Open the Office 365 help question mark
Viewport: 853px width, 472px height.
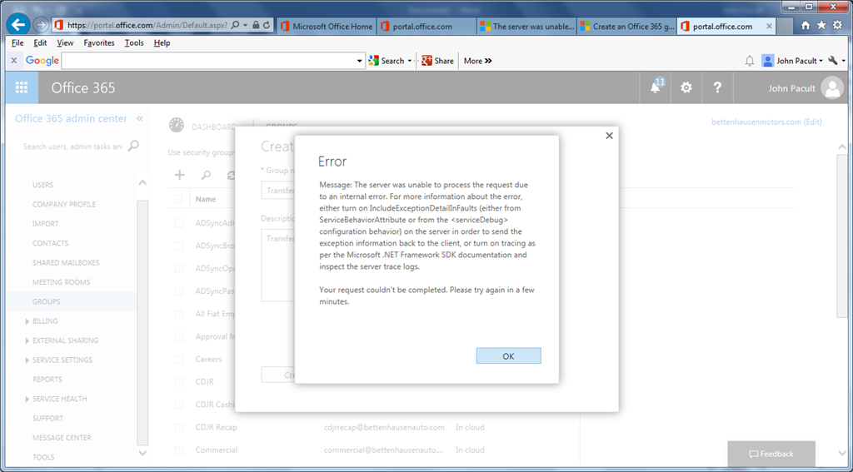tap(717, 87)
